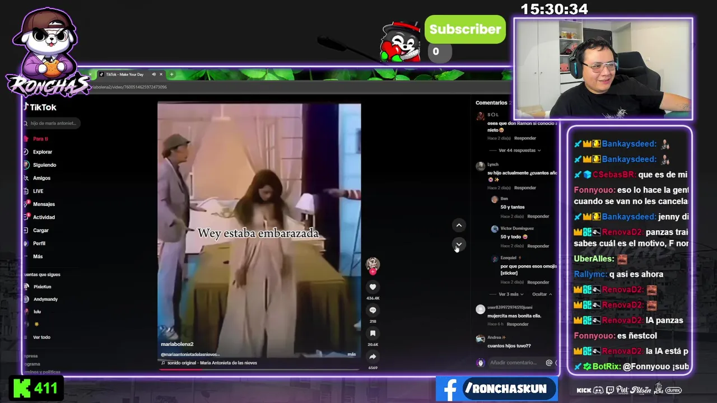The height and width of the screenshot is (403, 717).
Task: Click Ezequiel's profile avatar
Action: (x=494, y=259)
